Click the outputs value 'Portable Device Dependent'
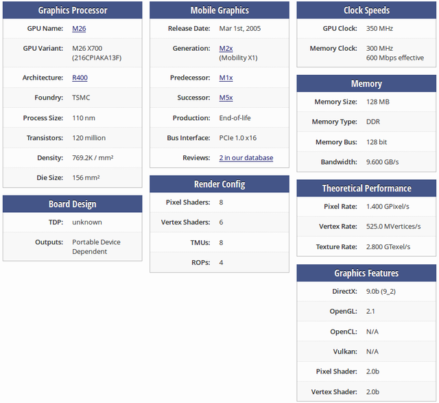439x403 pixels. 96,247
